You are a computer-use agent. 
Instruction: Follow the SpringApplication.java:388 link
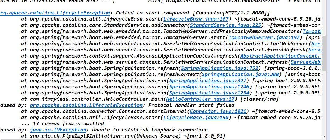[240, 74]
